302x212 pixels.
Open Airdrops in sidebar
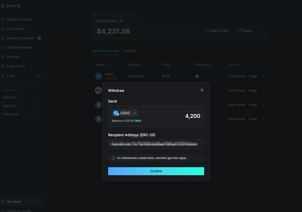click(x=12, y=57)
